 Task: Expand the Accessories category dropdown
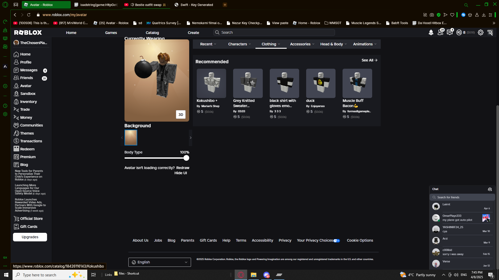pyautogui.click(x=302, y=44)
